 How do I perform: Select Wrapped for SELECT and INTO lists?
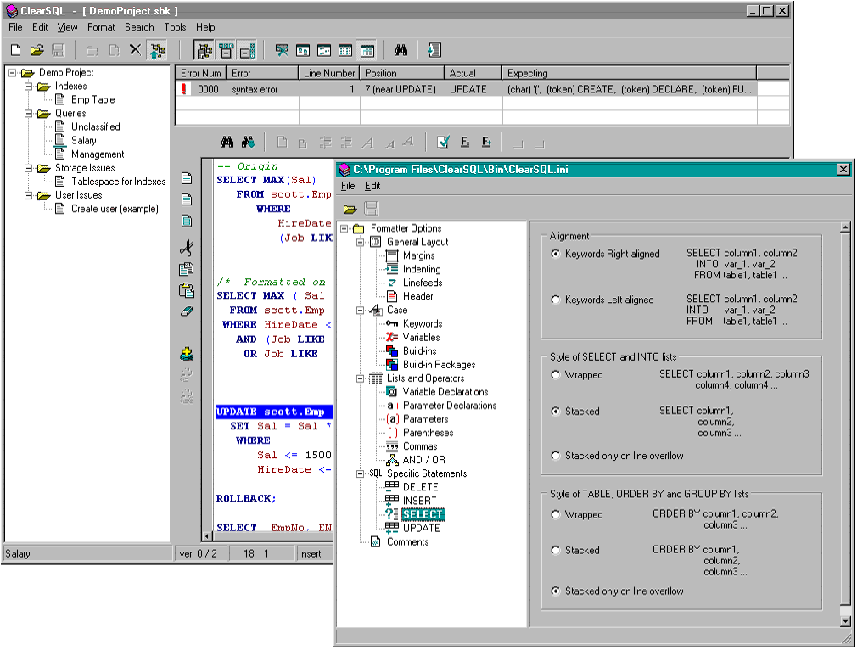555,375
